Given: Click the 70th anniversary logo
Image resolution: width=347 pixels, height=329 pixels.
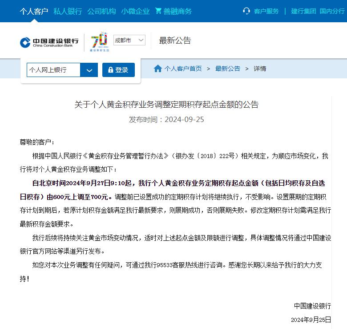Looking at the screenshot, I should point(99,42).
